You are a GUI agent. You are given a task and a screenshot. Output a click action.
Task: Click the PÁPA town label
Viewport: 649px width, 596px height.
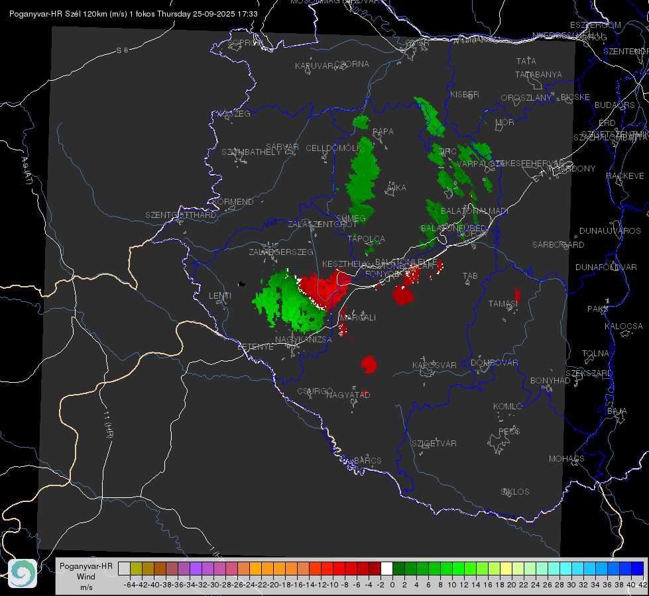point(383,132)
